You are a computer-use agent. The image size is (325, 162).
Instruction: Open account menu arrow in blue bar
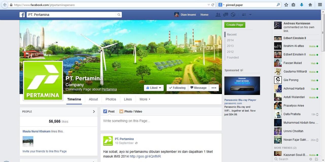pos(250,15)
